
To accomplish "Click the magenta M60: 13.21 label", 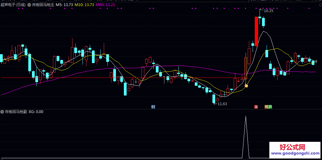I will coord(105,5).
